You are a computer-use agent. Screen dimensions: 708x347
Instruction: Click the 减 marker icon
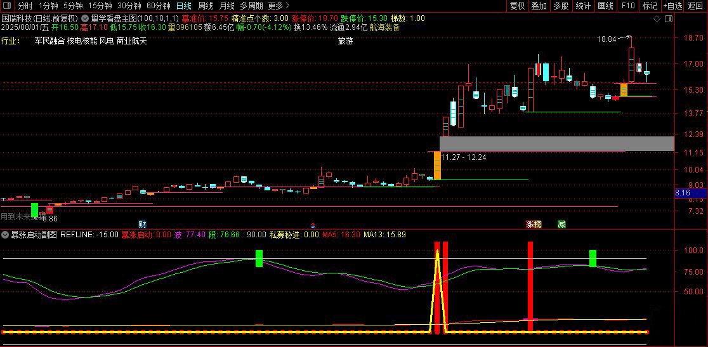point(561,225)
